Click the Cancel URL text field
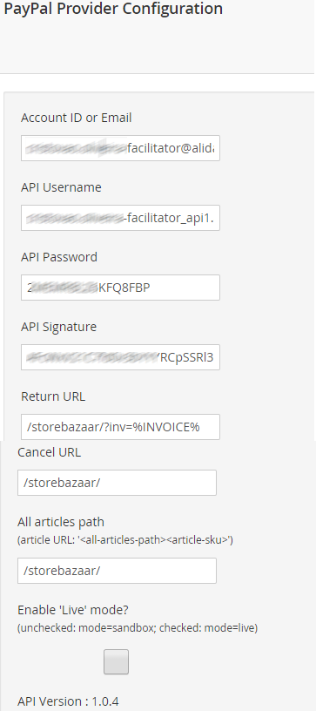The image size is (316, 711). (117, 483)
